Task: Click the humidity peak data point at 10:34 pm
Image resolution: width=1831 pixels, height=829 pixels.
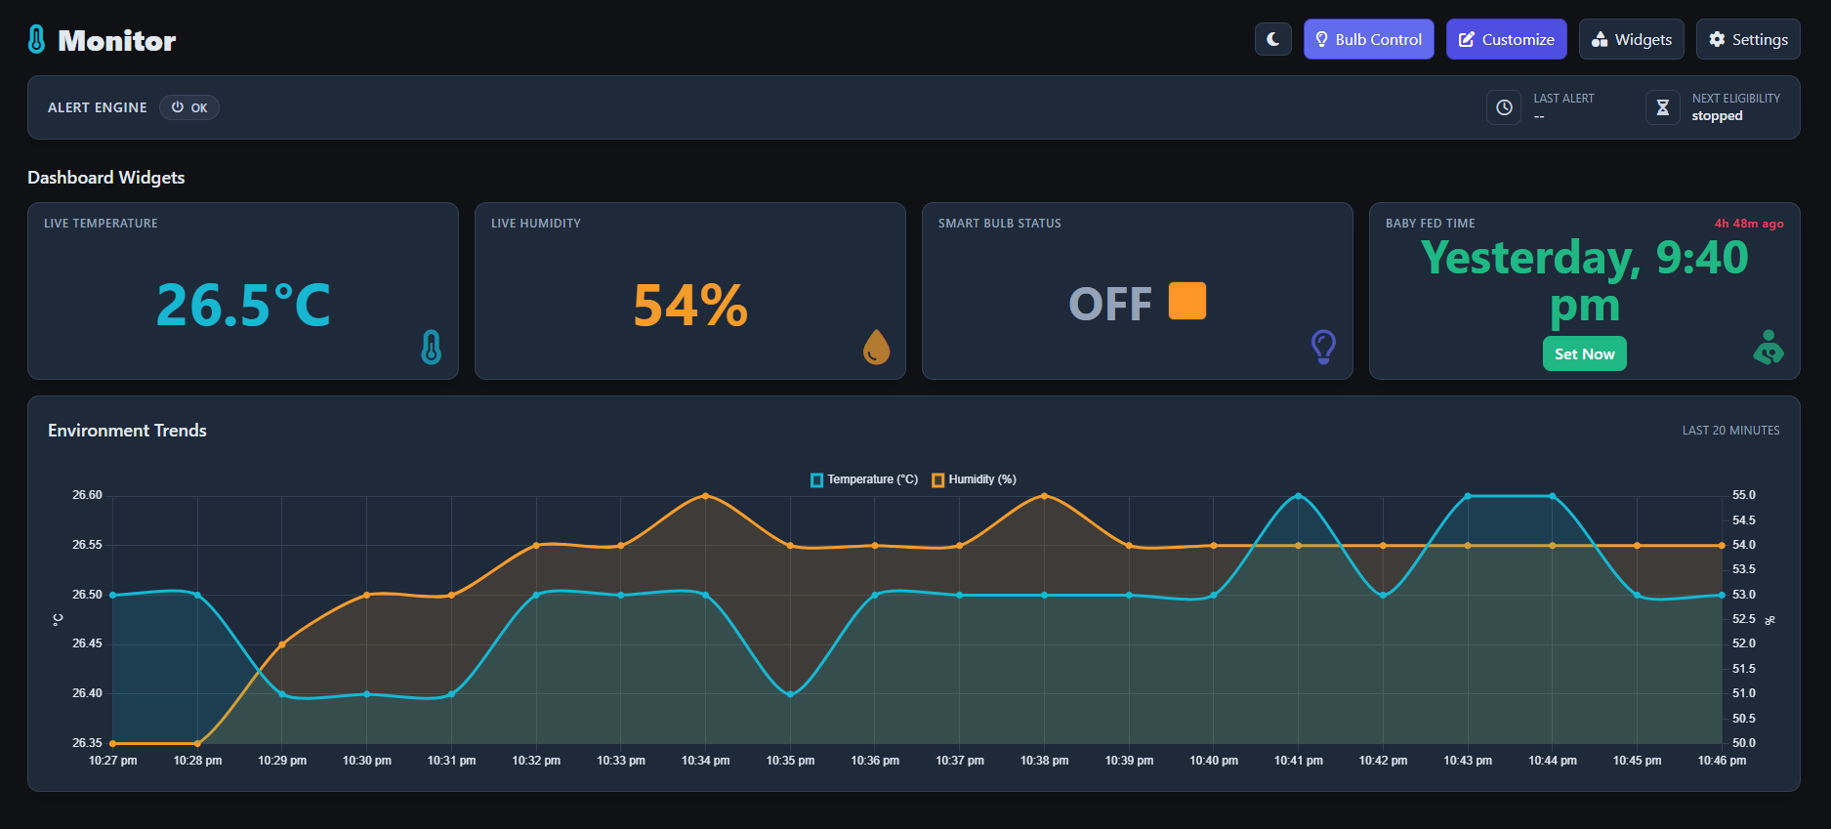Action: click(706, 496)
